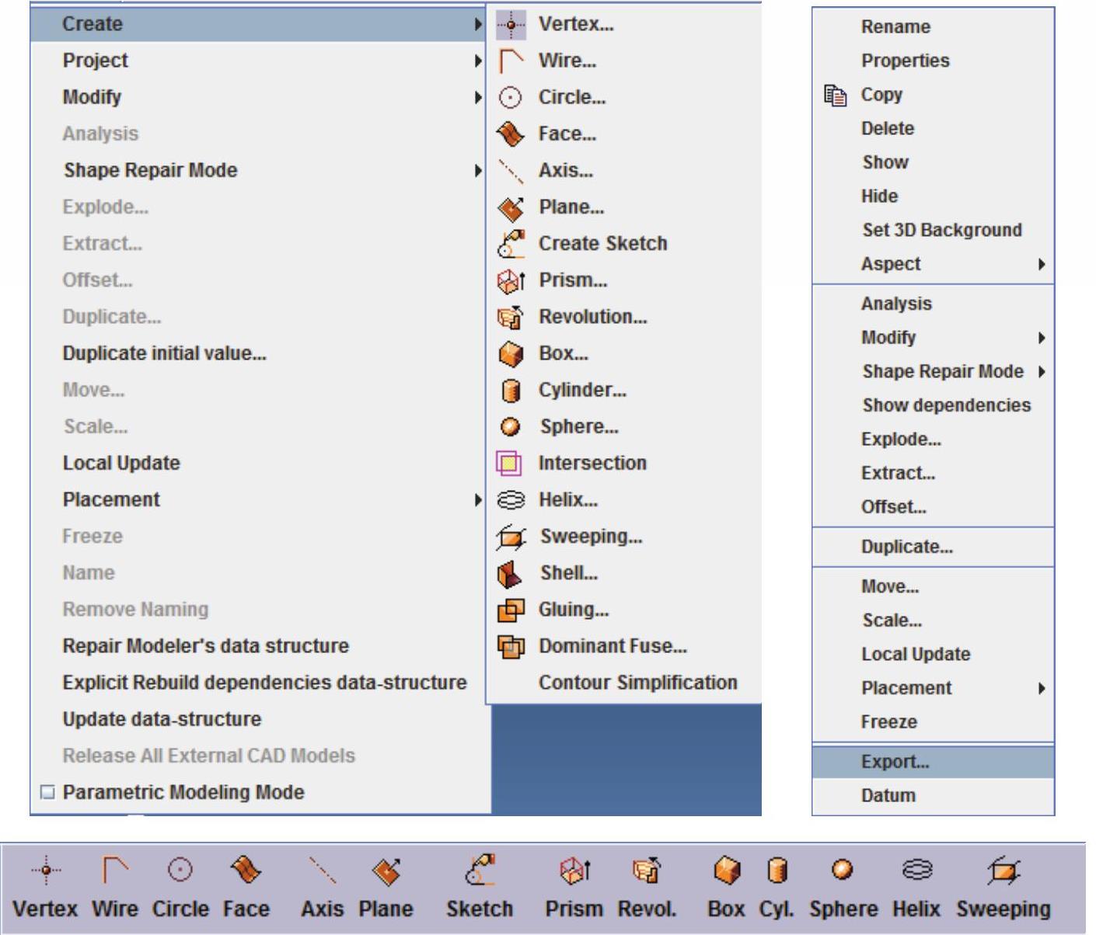Click Dominant Fuse... in the Create submenu
The image size is (1096, 935).
pyautogui.click(x=613, y=646)
